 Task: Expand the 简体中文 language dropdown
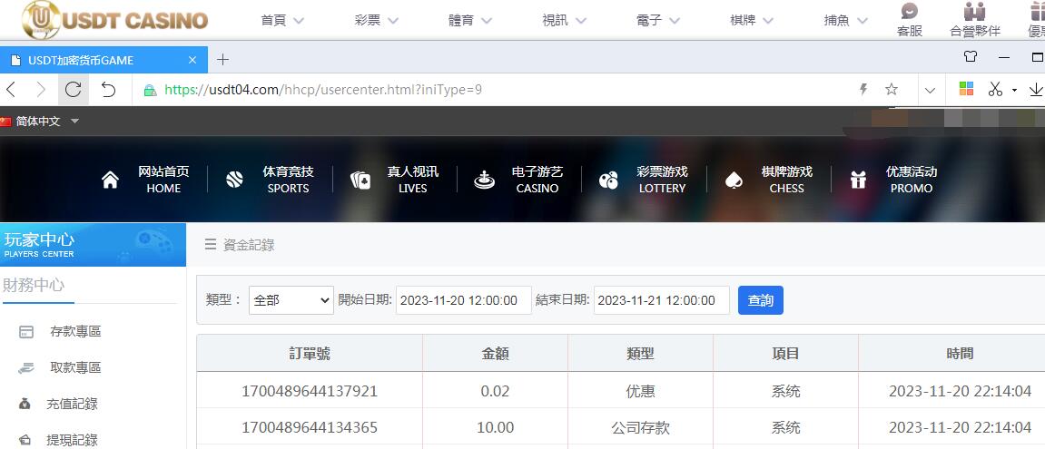[x=74, y=122]
